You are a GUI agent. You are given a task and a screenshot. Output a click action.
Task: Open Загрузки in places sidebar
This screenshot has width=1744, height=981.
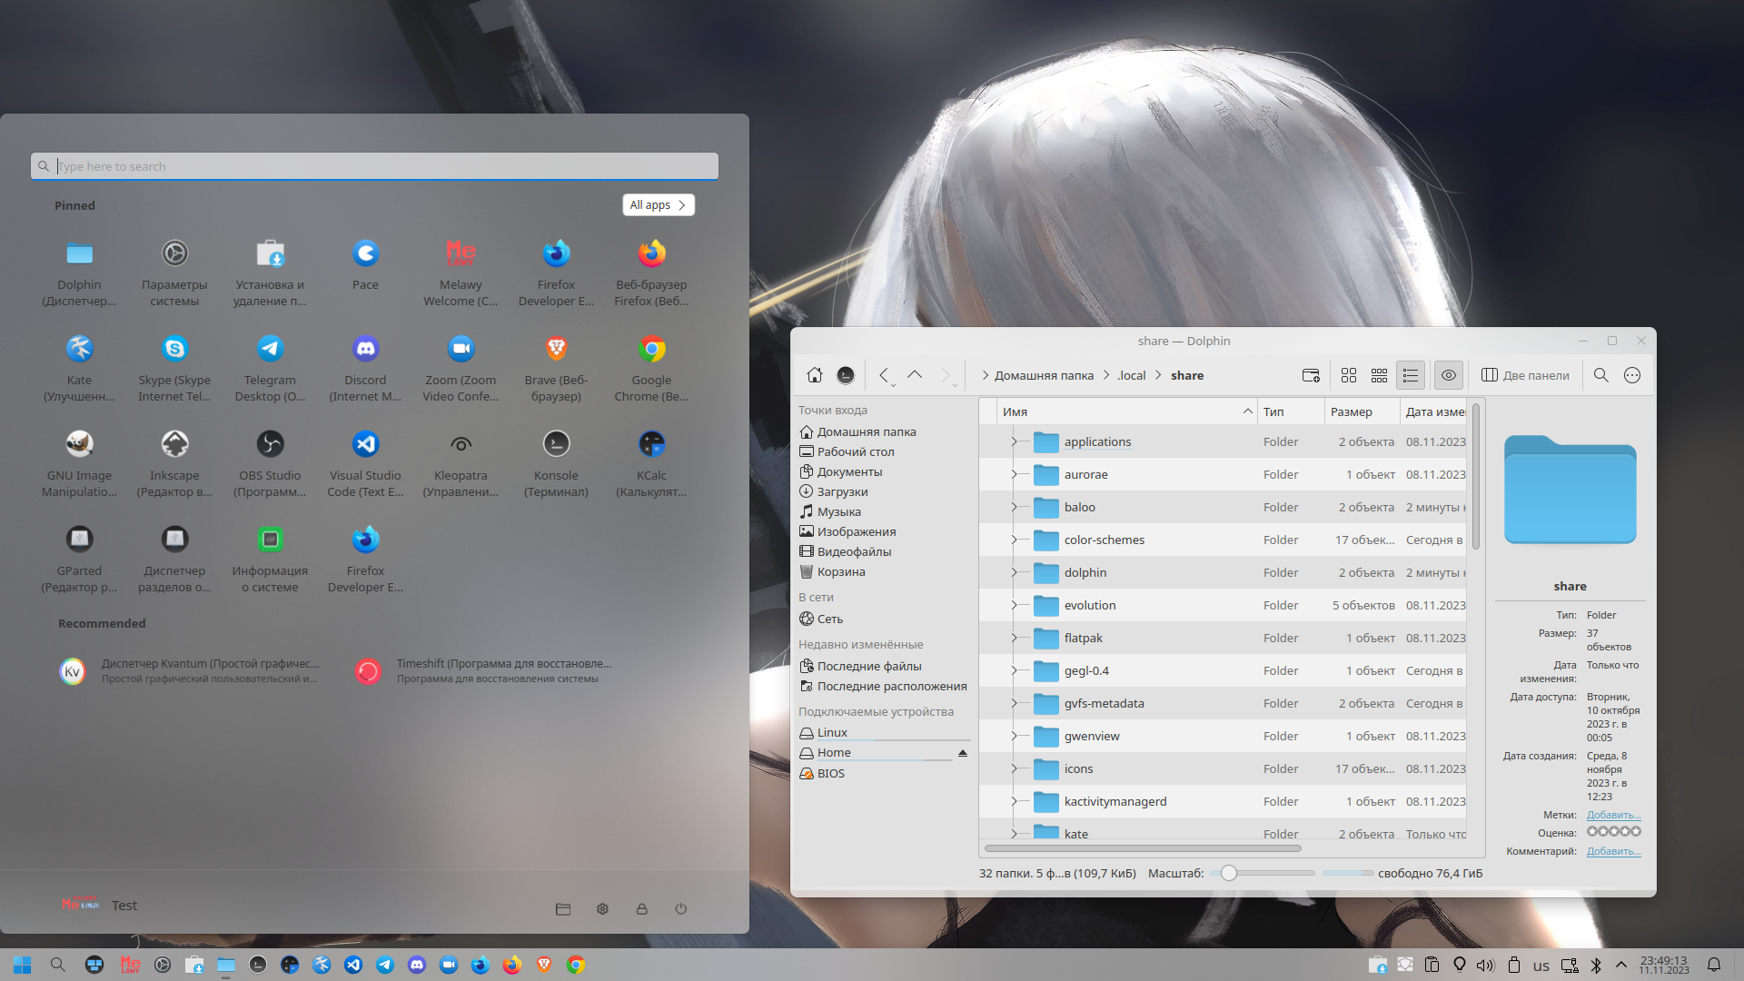(x=842, y=491)
